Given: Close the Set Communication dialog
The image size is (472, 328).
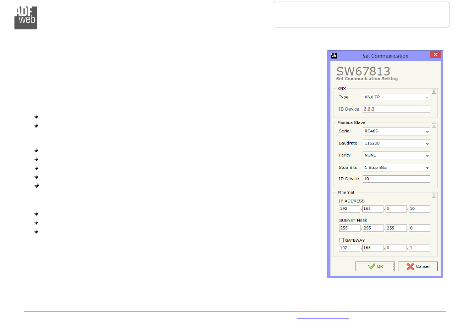Looking at the screenshot, I should point(435,55).
